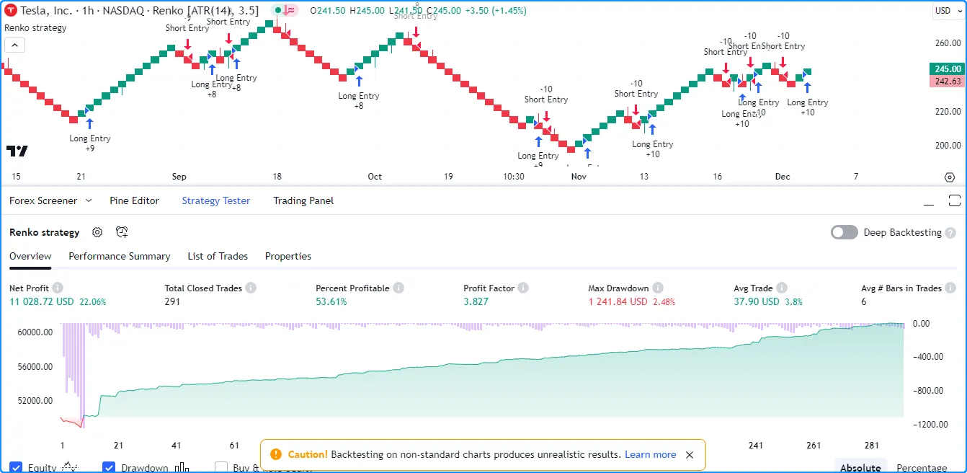The width and height of the screenshot is (967, 473).
Task: Expand the Forex Screener dropdown
Action: pyautogui.click(x=89, y=200)
